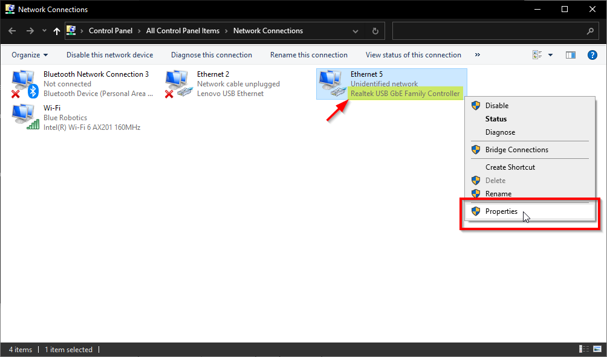Expand the hidden toolbar commands chevron
The image size is (607, 357).
coord(477,54)
